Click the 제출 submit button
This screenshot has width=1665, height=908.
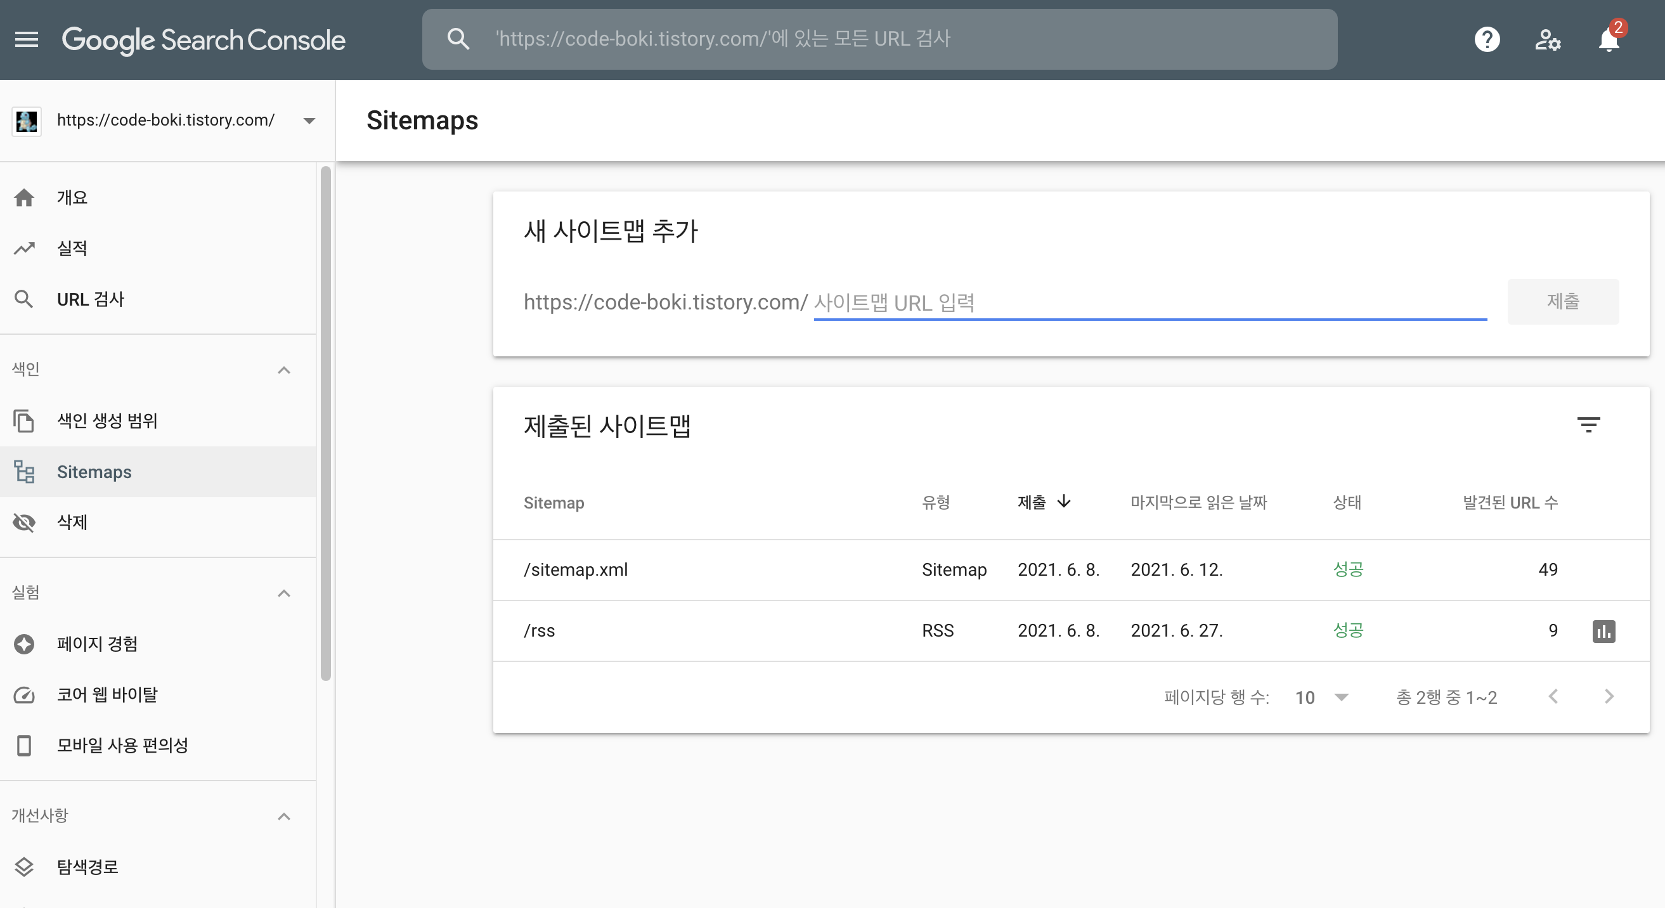pyautogui.click(x=1562, y=301)
